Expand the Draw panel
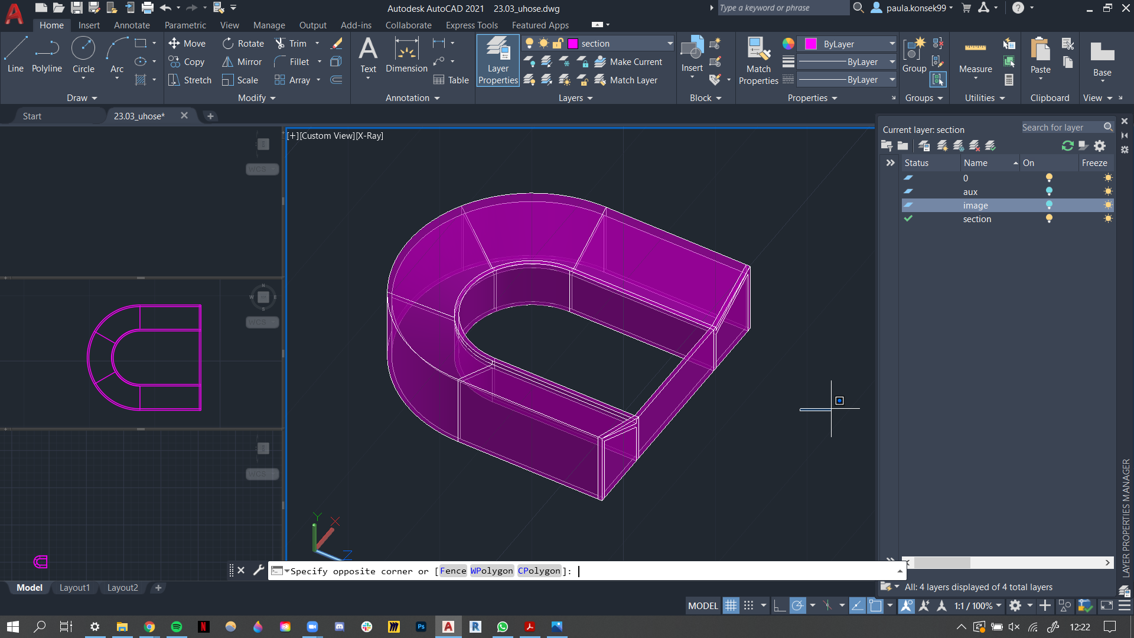Screen dimensions: 1134x638 82,98
